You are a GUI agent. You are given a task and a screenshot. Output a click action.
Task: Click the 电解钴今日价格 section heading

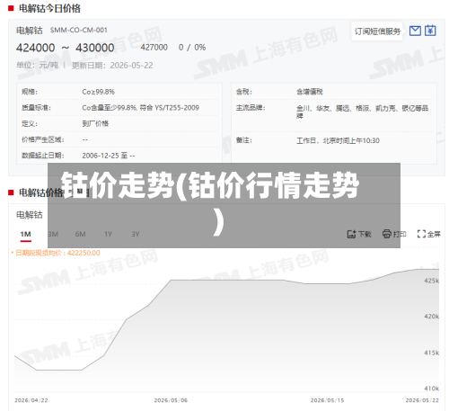[49, 8]
